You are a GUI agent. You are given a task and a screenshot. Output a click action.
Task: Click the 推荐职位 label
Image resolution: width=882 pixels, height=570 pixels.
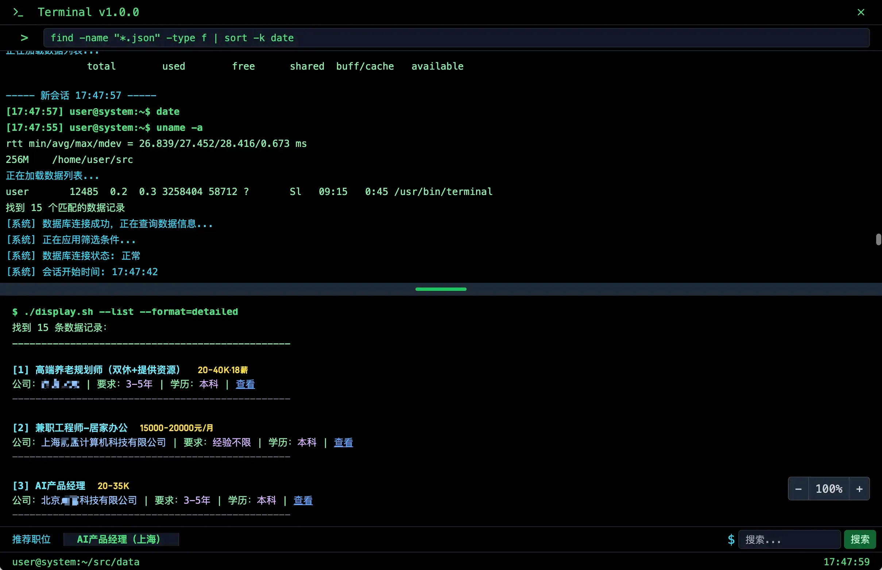(31, 539)
